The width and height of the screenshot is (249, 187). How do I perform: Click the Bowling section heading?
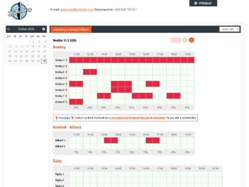click(59, 47)
